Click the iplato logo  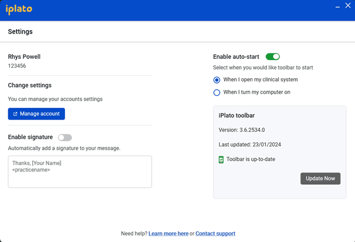coord(19,9)
